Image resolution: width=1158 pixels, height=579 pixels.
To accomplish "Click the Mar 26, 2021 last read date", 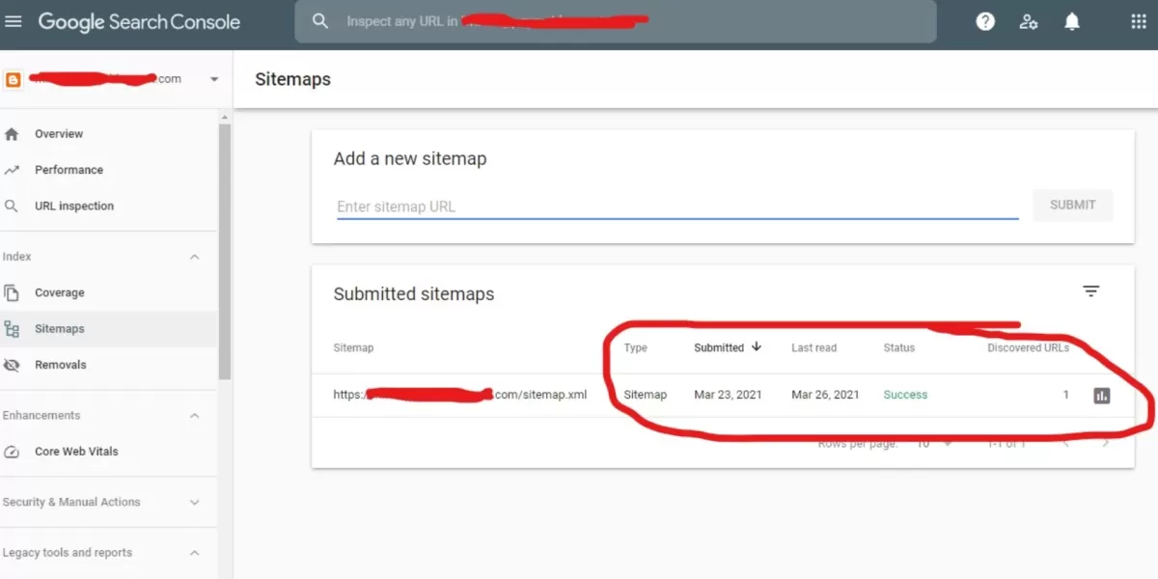I will (x=825, y=395).
